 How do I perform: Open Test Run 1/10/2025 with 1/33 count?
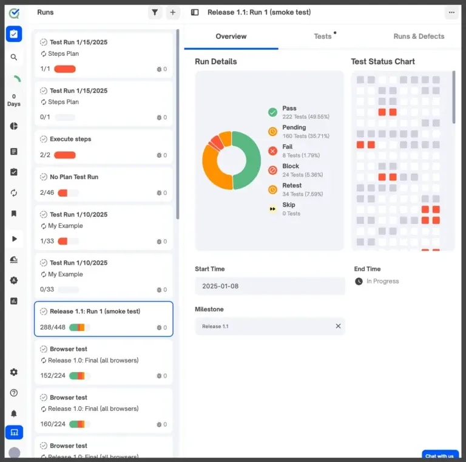tap(103, 228)
